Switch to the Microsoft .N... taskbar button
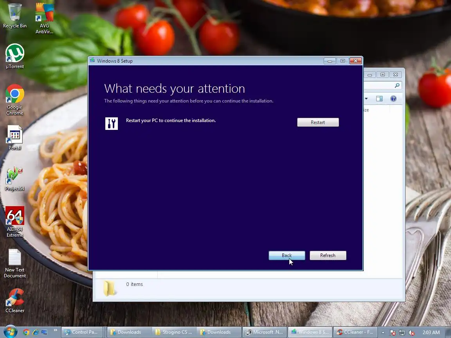The width and height of the screenshot is (451, 338). click(x=265, y=332)
